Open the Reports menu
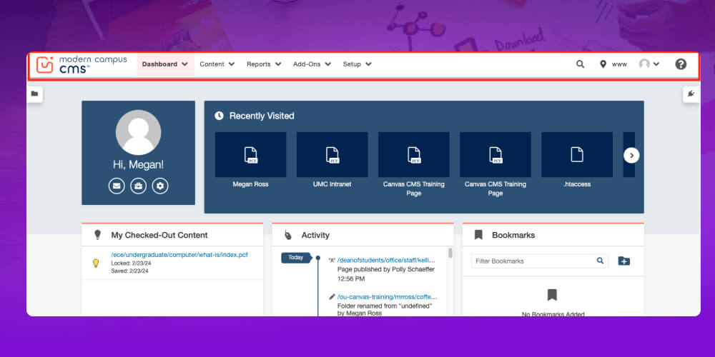The height and width of the screenshot is (357, 715). 264,64
